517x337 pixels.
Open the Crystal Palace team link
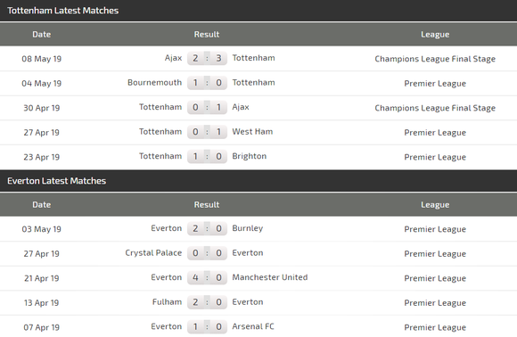pyautogui.click(x=153, y=253)
